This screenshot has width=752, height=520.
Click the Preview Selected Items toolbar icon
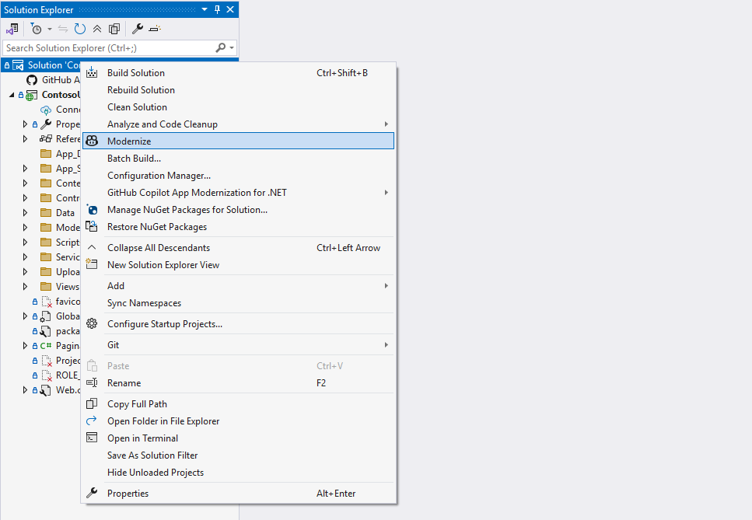point(153,29)
